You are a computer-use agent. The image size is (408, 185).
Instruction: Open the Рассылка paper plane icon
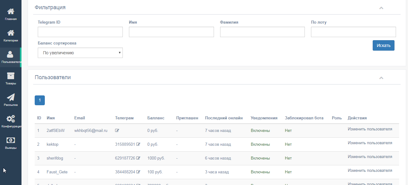[x=11, y=97]
